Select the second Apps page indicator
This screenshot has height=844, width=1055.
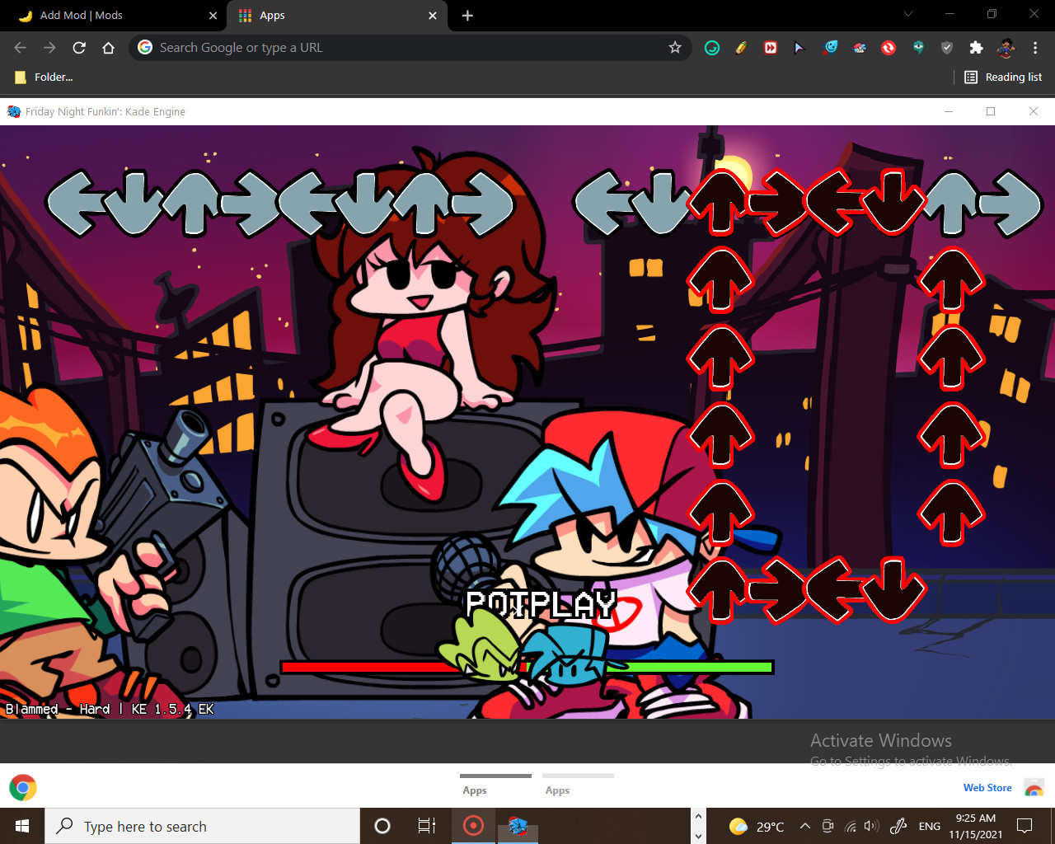click(578, 784)
